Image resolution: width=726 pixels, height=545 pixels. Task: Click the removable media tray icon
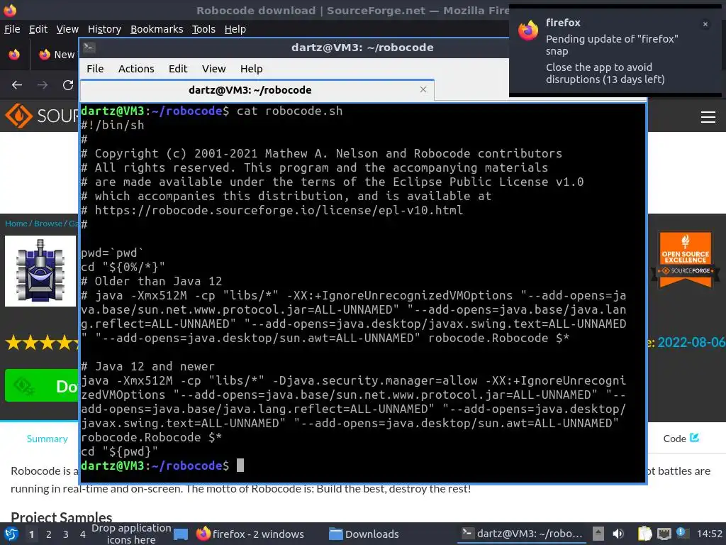tap(598, 534)
